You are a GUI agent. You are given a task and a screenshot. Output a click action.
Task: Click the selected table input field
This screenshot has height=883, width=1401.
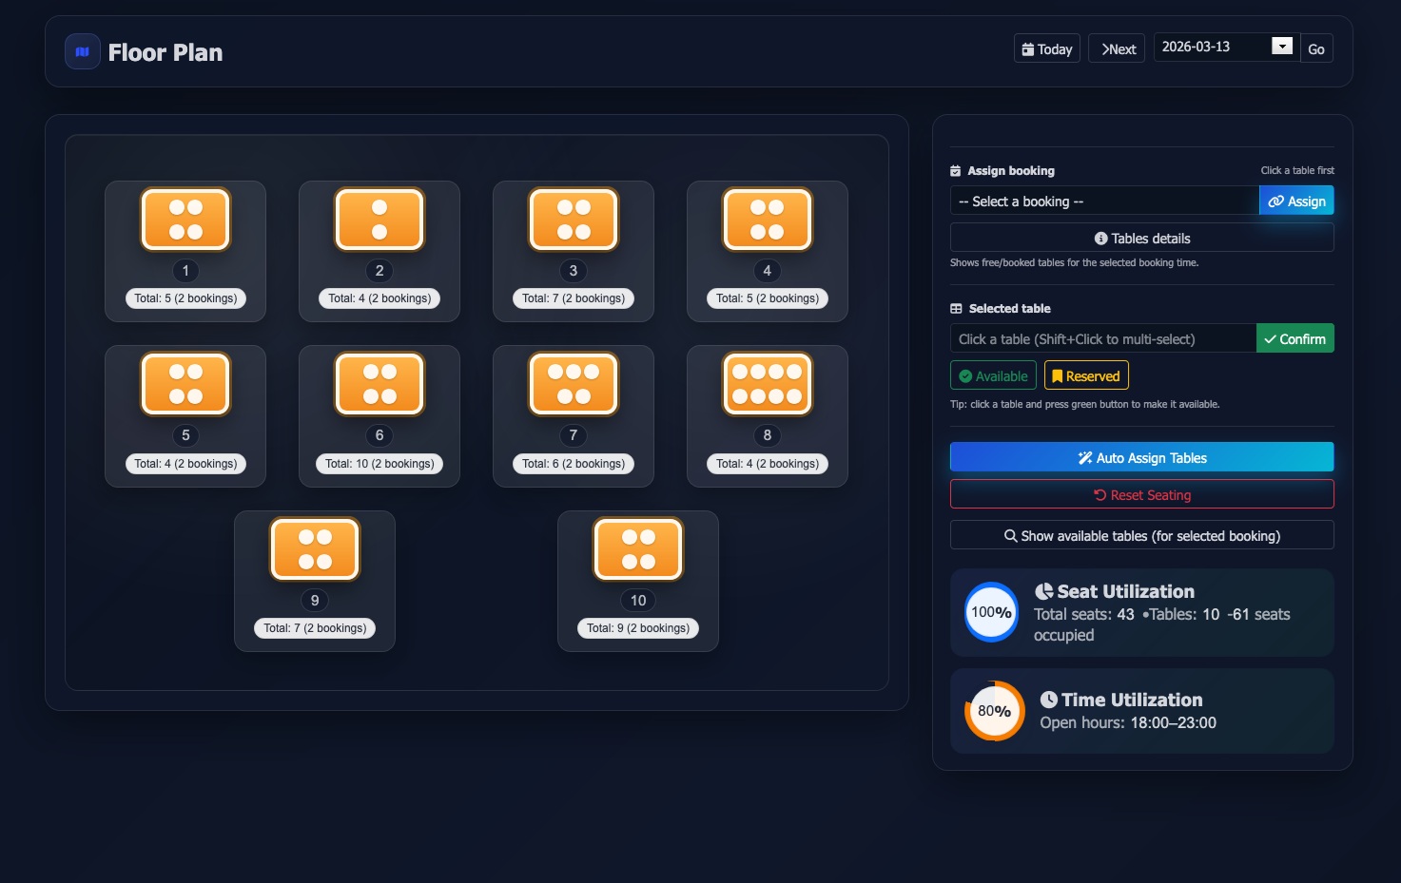coord(1102,338)
